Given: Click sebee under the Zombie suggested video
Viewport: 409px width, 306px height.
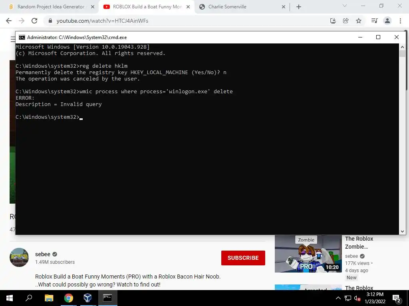Looking at the screenshot, I should click(x=351, y=256).
